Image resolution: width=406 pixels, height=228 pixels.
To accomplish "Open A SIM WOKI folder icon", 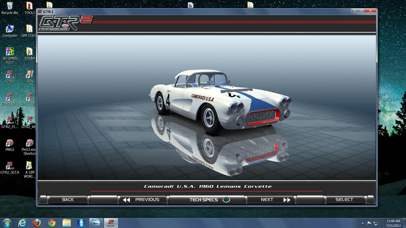I will coord(29,170).
